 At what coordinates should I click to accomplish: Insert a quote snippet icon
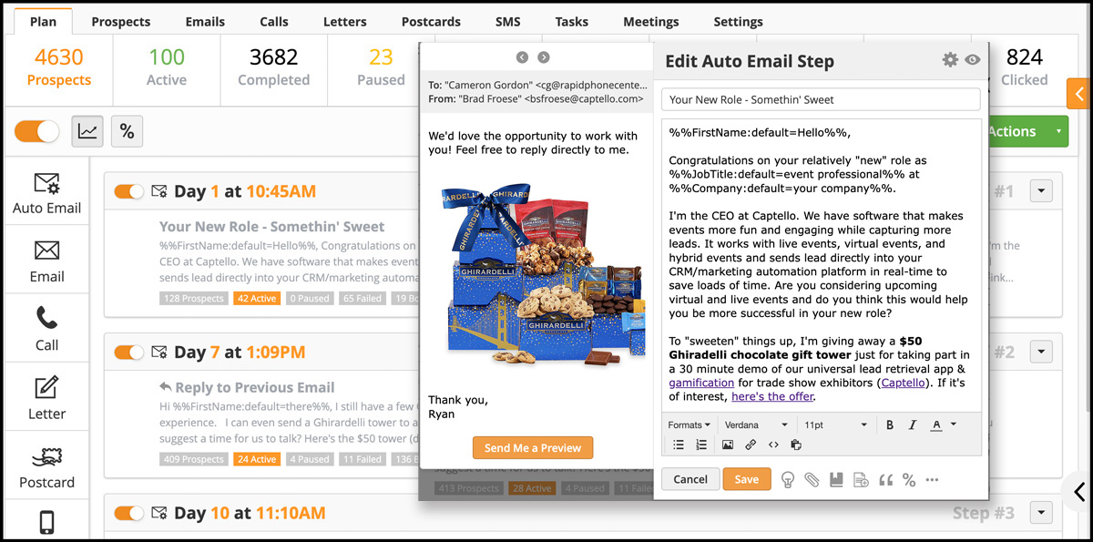pyautogui.click(x=885, y=480)
